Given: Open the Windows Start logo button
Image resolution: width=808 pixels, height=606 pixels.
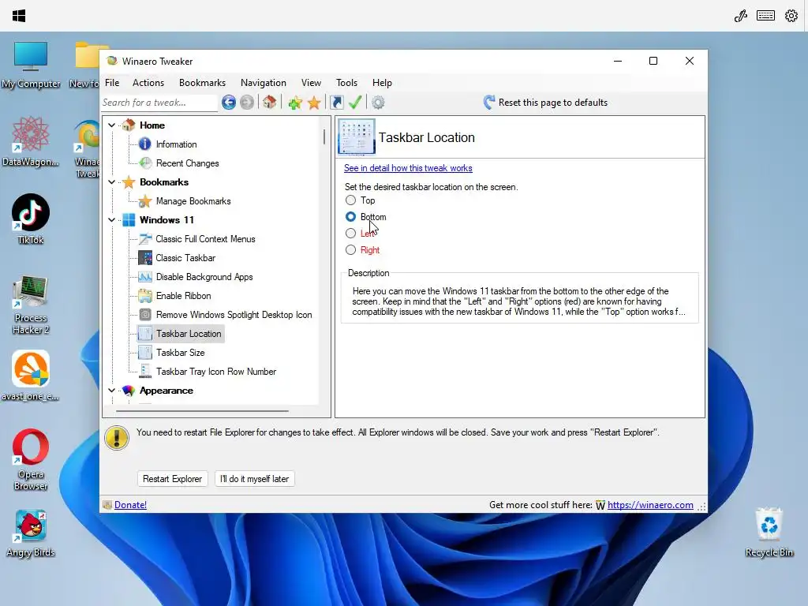Looking at the screenshot, I should (x=19, y=16).
